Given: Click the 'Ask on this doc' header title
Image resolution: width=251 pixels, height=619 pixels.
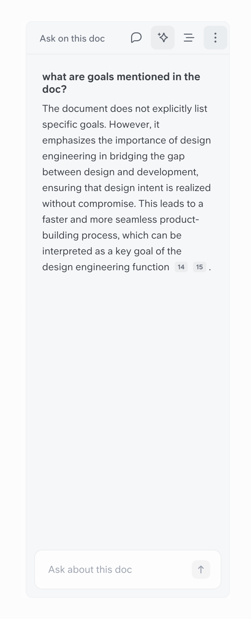Looking at the screenshot, I should [72, 38].
